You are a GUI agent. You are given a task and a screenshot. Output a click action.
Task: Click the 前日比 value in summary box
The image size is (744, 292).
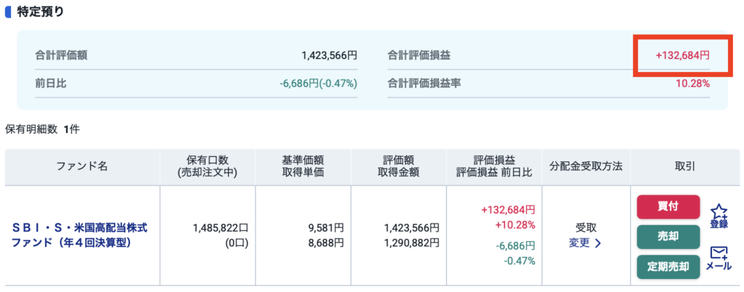[x=318, y=83]
